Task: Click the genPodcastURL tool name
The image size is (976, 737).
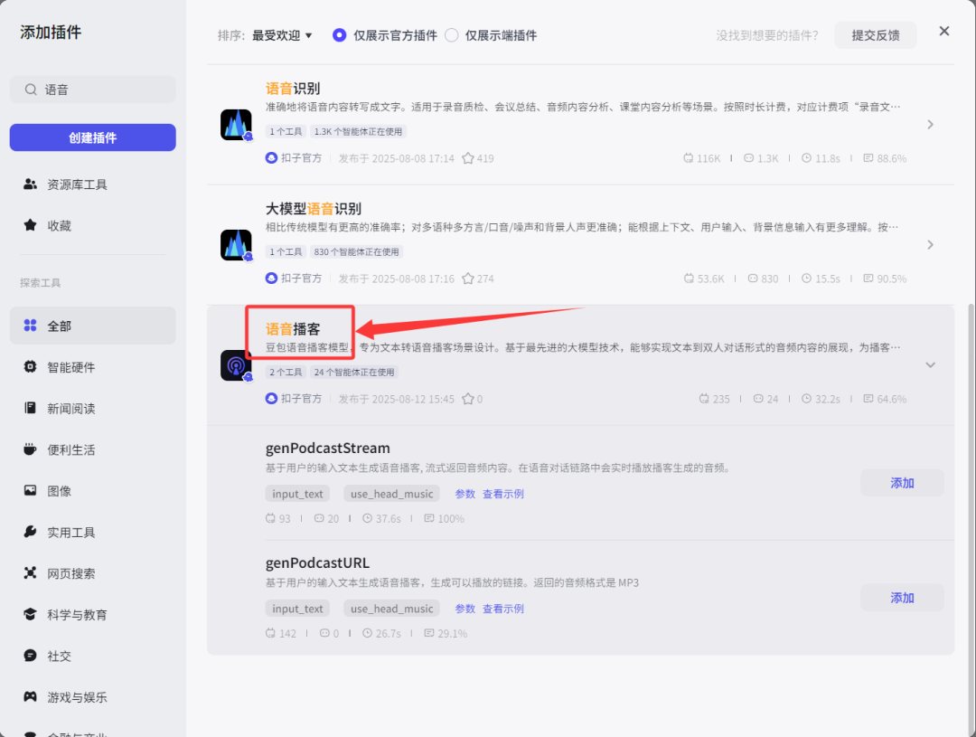Action: point(317,562)
